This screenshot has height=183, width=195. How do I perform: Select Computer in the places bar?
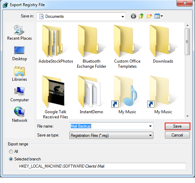19,94
